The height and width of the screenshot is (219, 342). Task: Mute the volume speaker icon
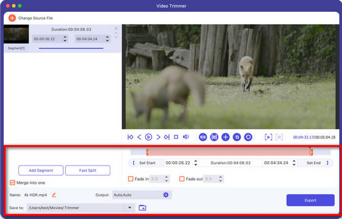(186, 137)
